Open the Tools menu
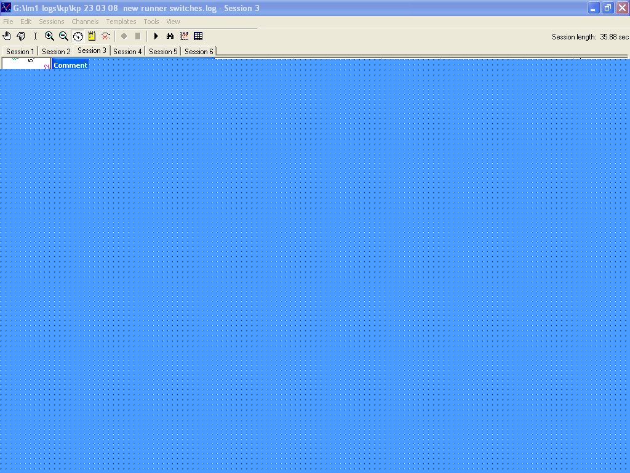This screenshot has height=473, width=630. pos(151,22)
